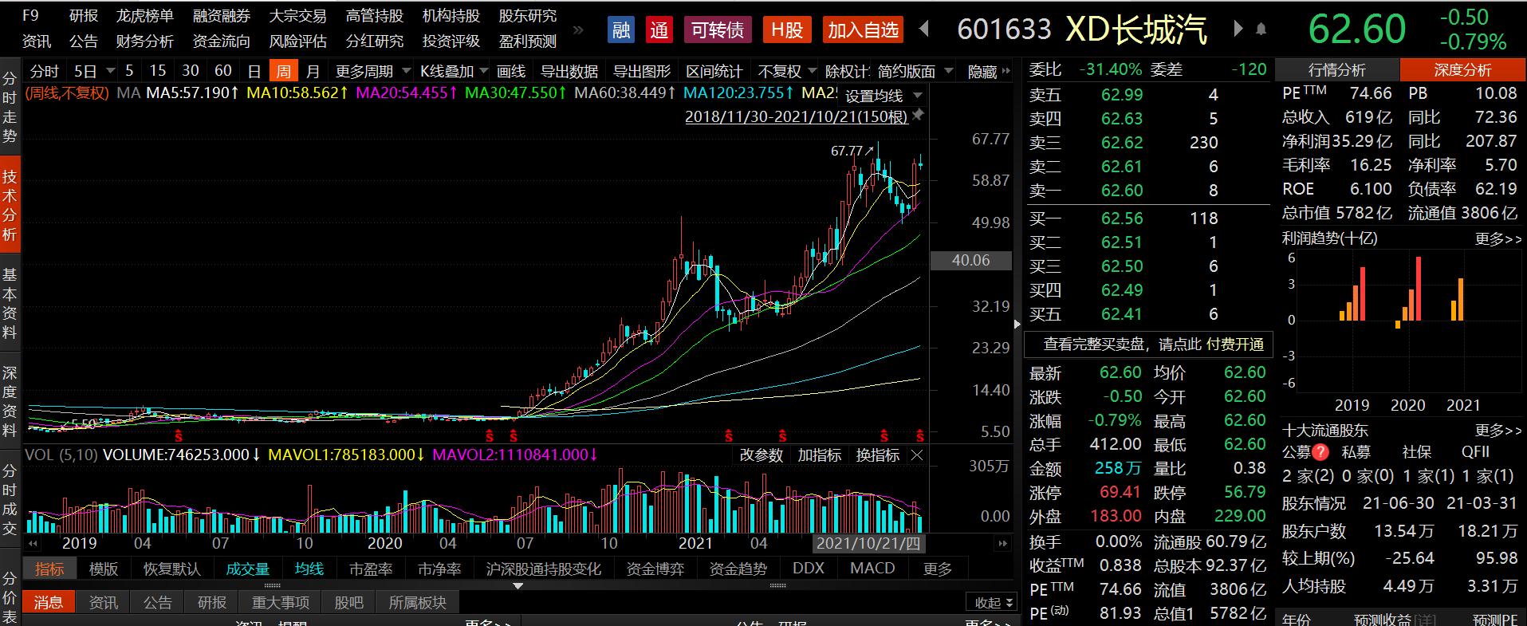Screen dimensions: 1527x626
Task: Open the 简约版面 layout dropdown
Action: [x=948, y=71]
